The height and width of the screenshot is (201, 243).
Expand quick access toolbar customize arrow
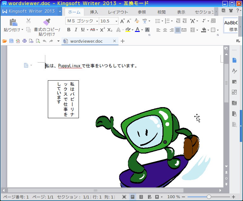click(58, 41)
